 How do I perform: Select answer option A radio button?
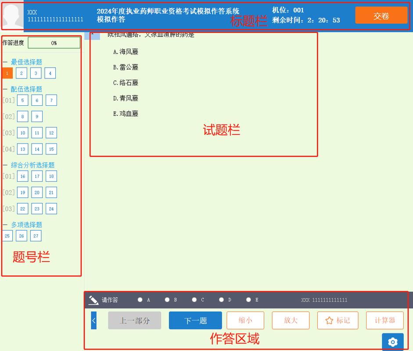point(140,300)
